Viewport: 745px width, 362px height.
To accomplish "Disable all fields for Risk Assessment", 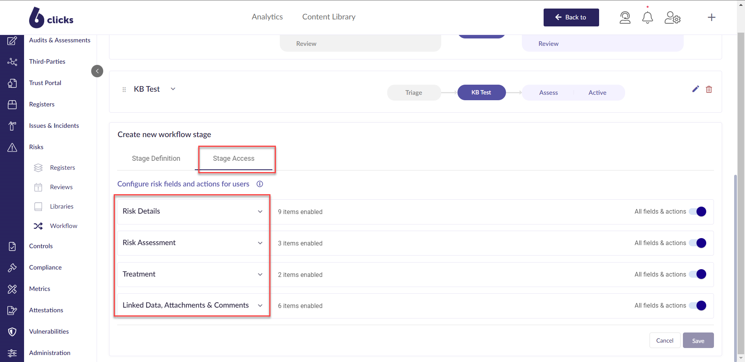I will tap(697, 243).
